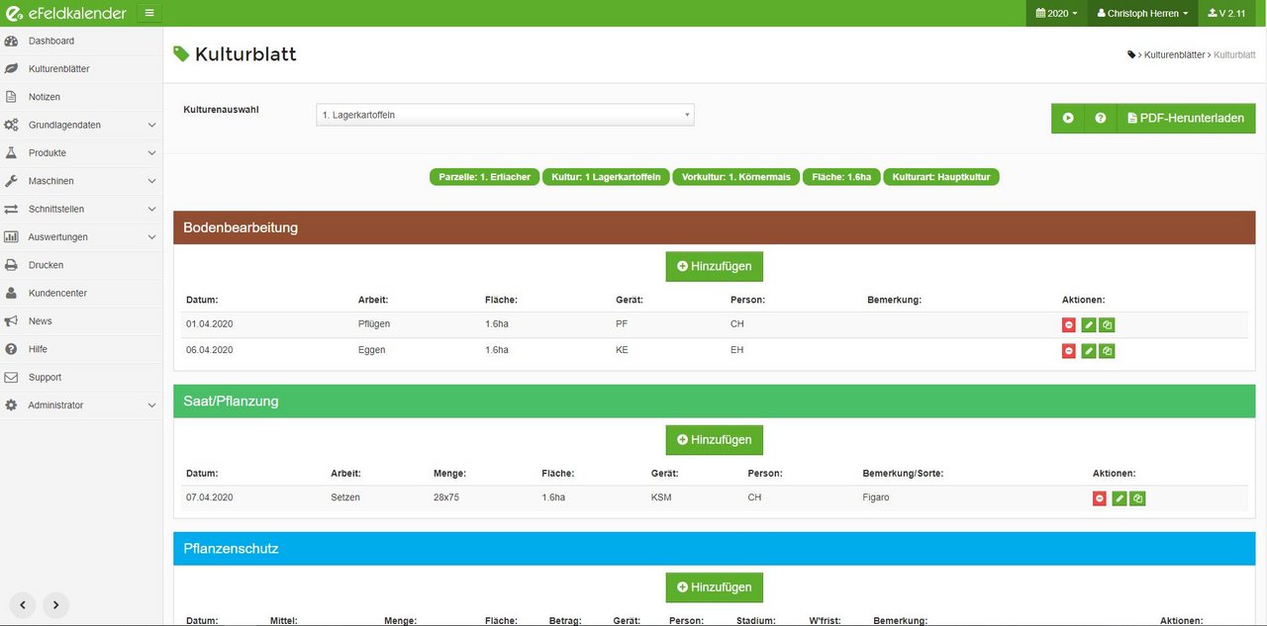Download the PDF with PDF-Herunterladen

pyautogui.click(x=1186, y=118)
